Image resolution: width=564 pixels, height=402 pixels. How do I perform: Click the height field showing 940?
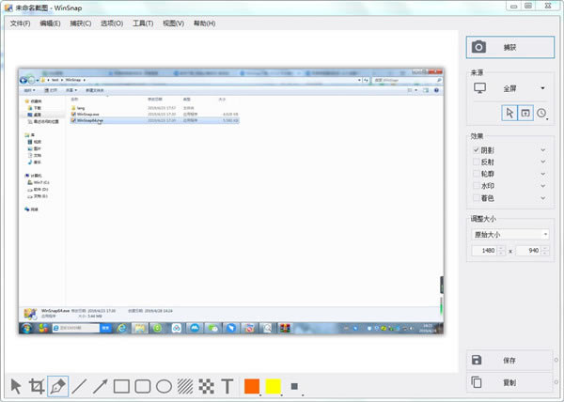529,251
